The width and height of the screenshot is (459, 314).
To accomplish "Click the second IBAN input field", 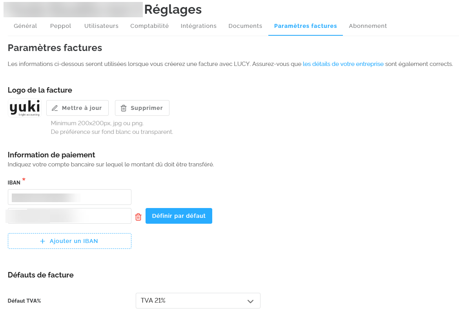I will (70, 216).
